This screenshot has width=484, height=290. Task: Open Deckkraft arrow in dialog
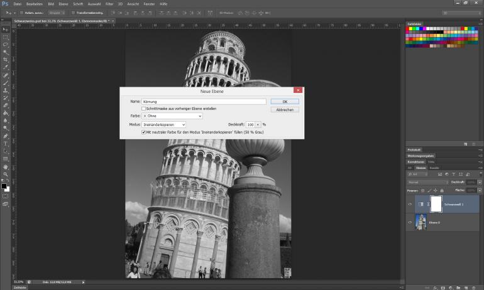258,125
